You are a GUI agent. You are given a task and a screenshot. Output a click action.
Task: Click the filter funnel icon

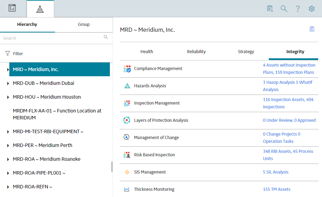(x=8, y=53)
